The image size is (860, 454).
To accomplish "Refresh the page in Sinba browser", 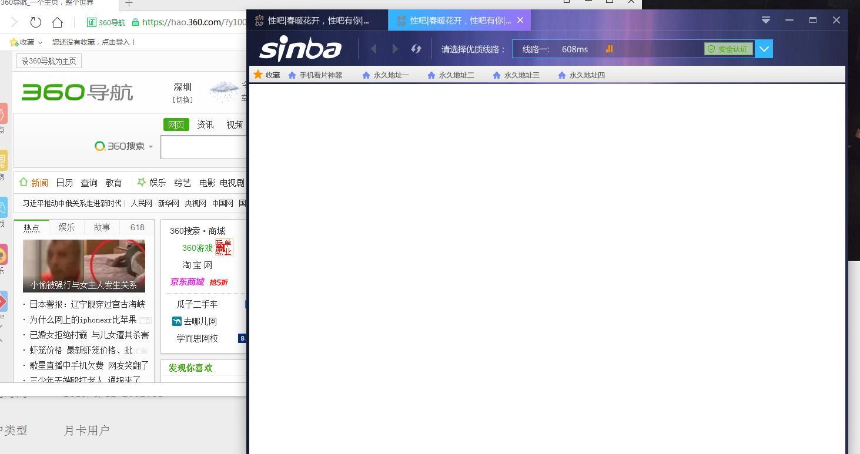I will [416, 49].
